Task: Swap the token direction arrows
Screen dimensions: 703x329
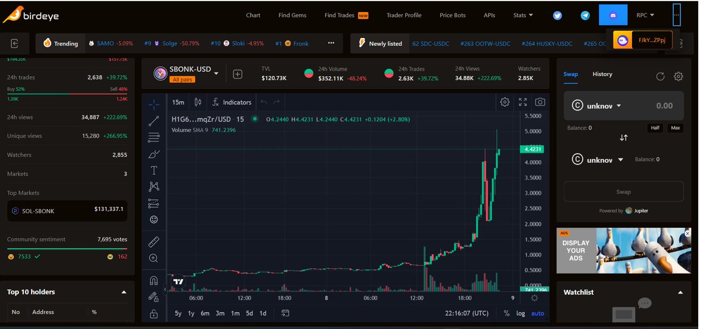Action: point(623,138)
